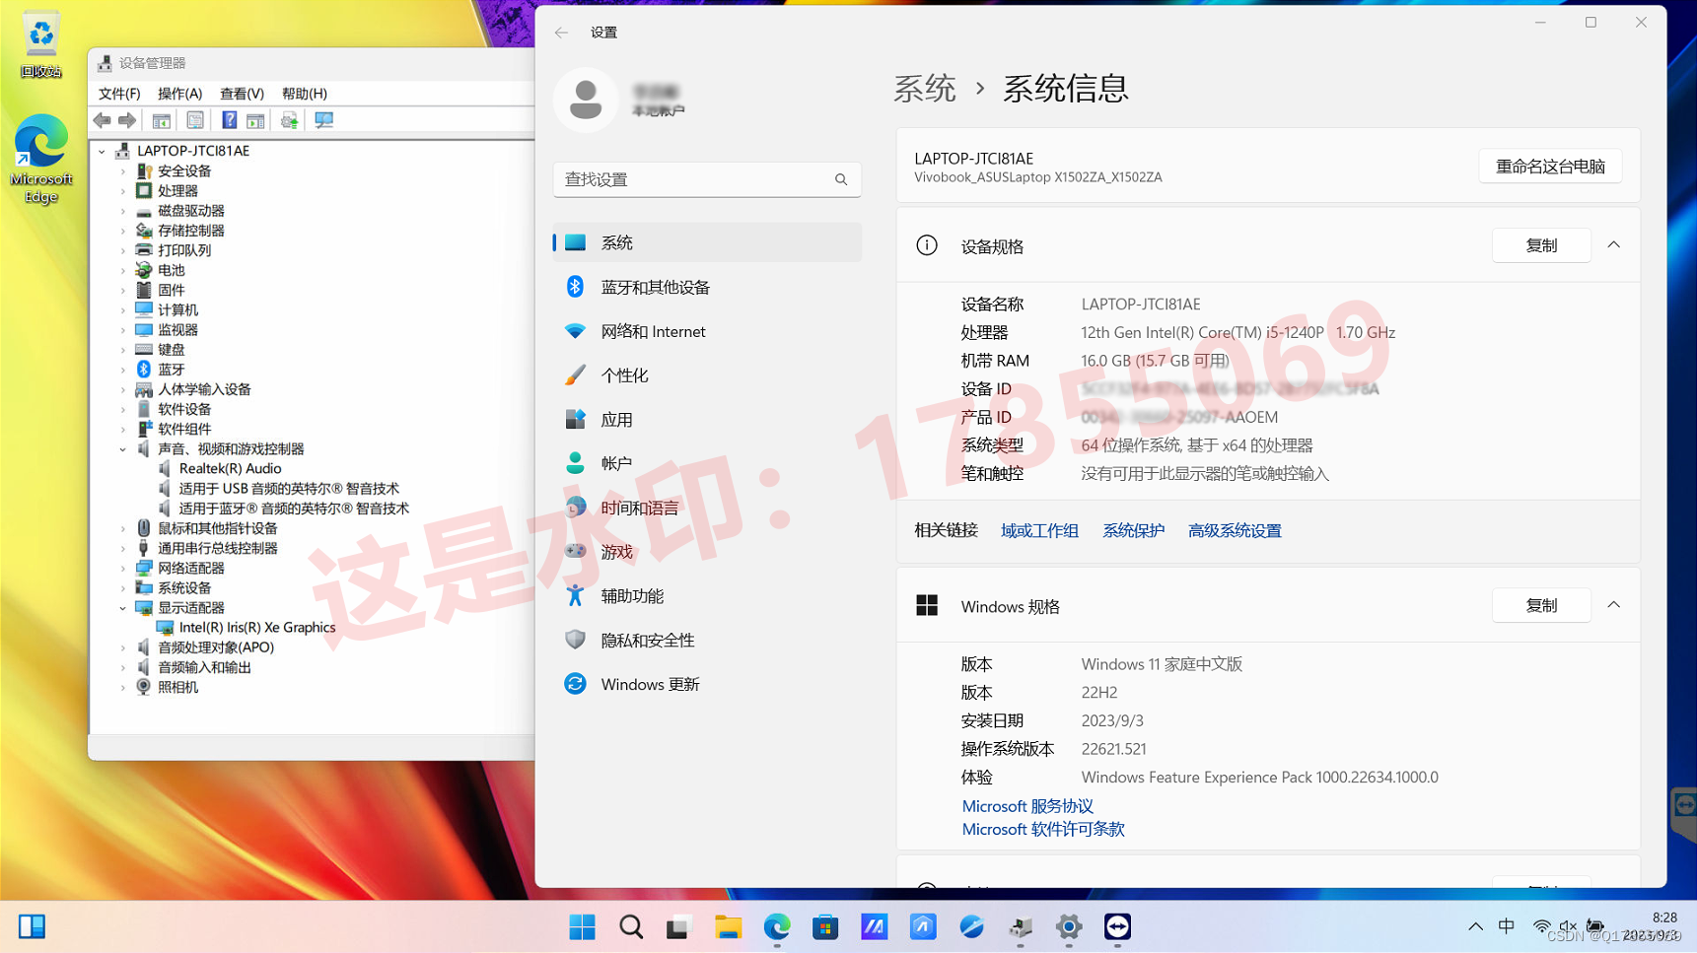Viewport: 1697px width, 953px height.
Task: Click the back arrow in Device Manager toolbar
Action: (x=102, y=120)
